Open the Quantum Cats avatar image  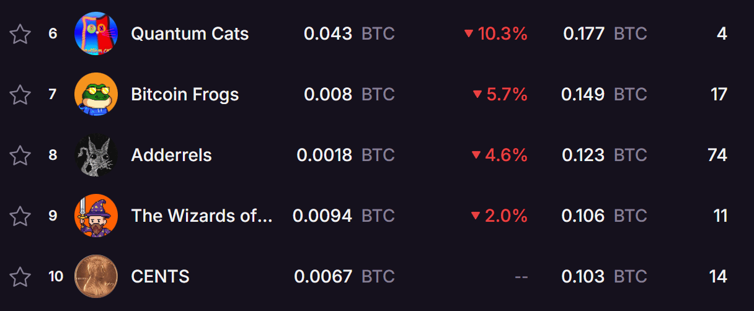pos(96,33)
